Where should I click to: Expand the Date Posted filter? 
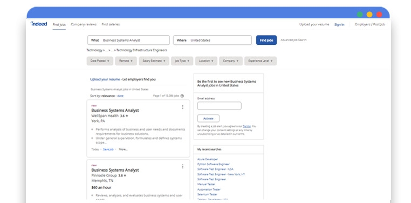[100, 61]
